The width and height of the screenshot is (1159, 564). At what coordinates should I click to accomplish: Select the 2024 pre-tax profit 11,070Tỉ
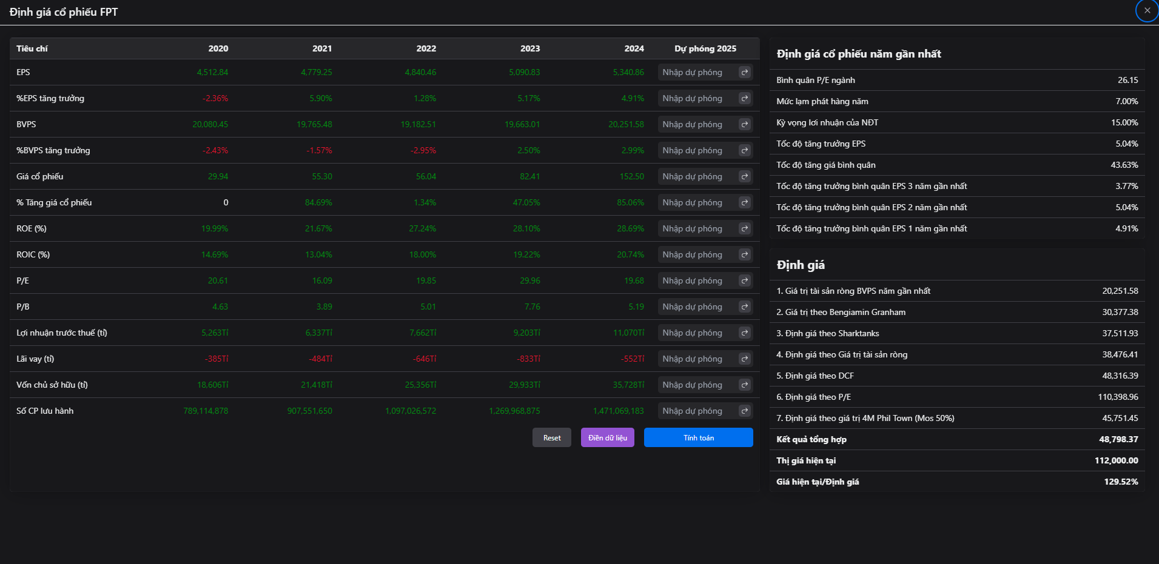pyautogui.click(x=629, y=333)
